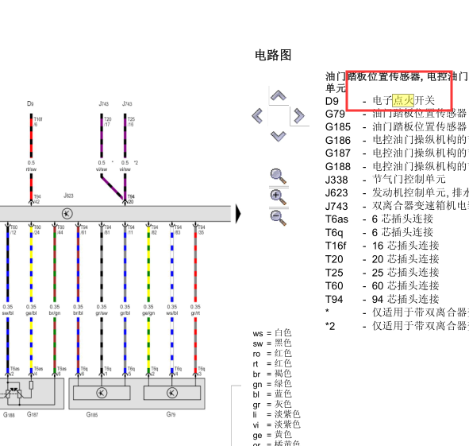Select the ge/gn wire label
Screen dimensions: 469x446
(148, 313)
